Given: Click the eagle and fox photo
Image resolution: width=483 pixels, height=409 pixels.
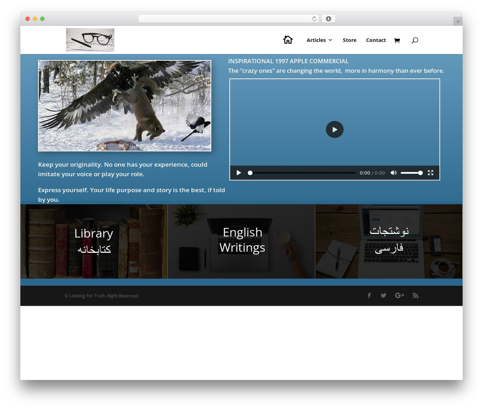Looking at the screenshot, I should [x=125, y=106].
